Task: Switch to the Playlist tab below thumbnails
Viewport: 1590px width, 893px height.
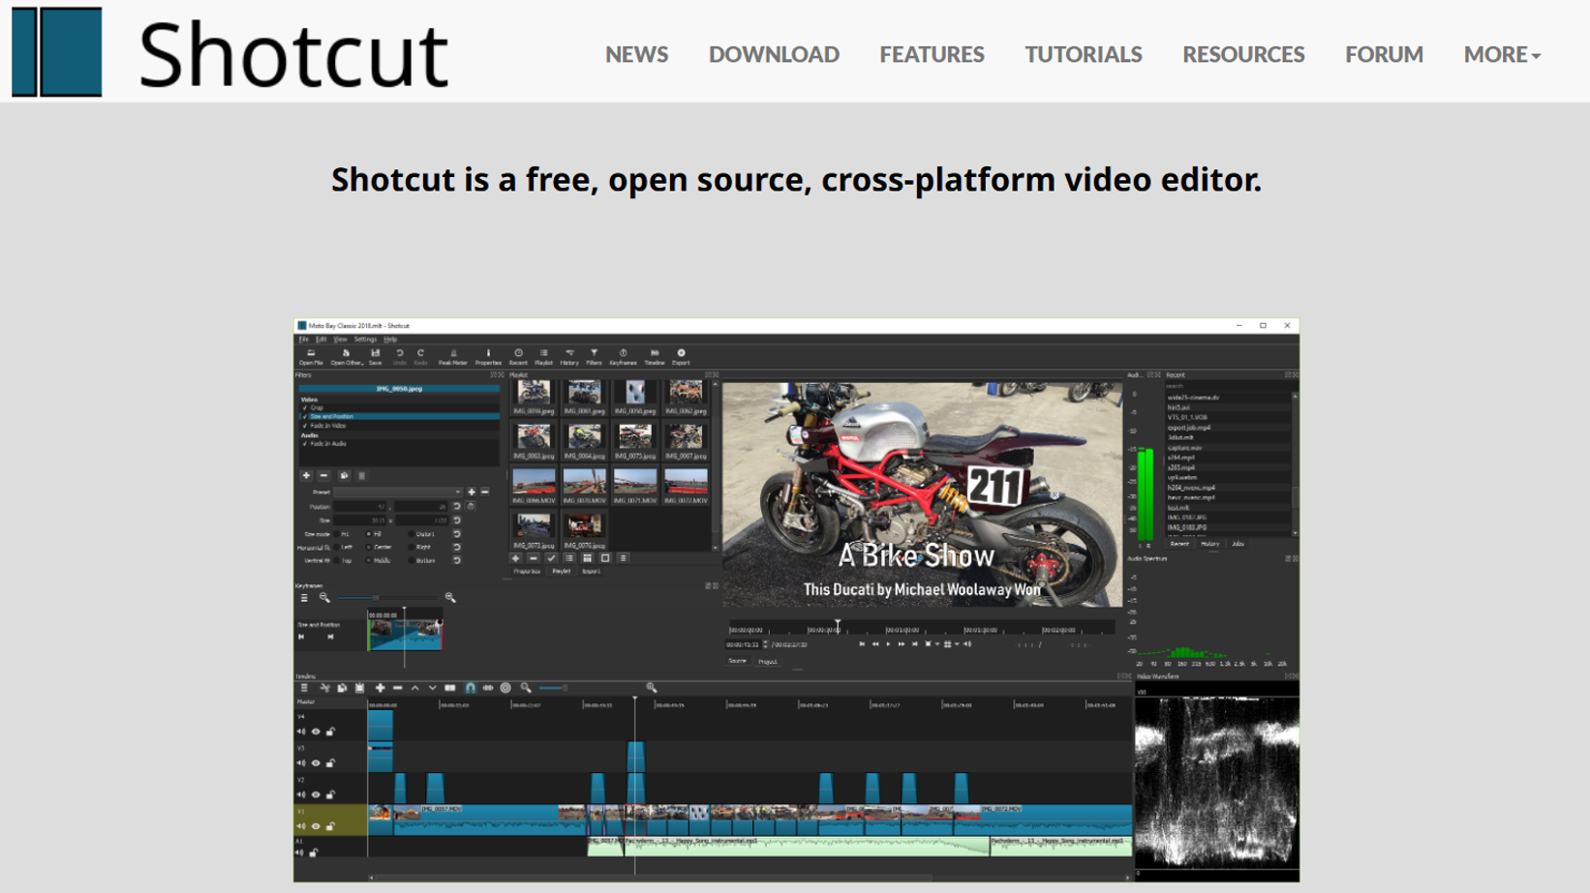Action: coord(561,572)
